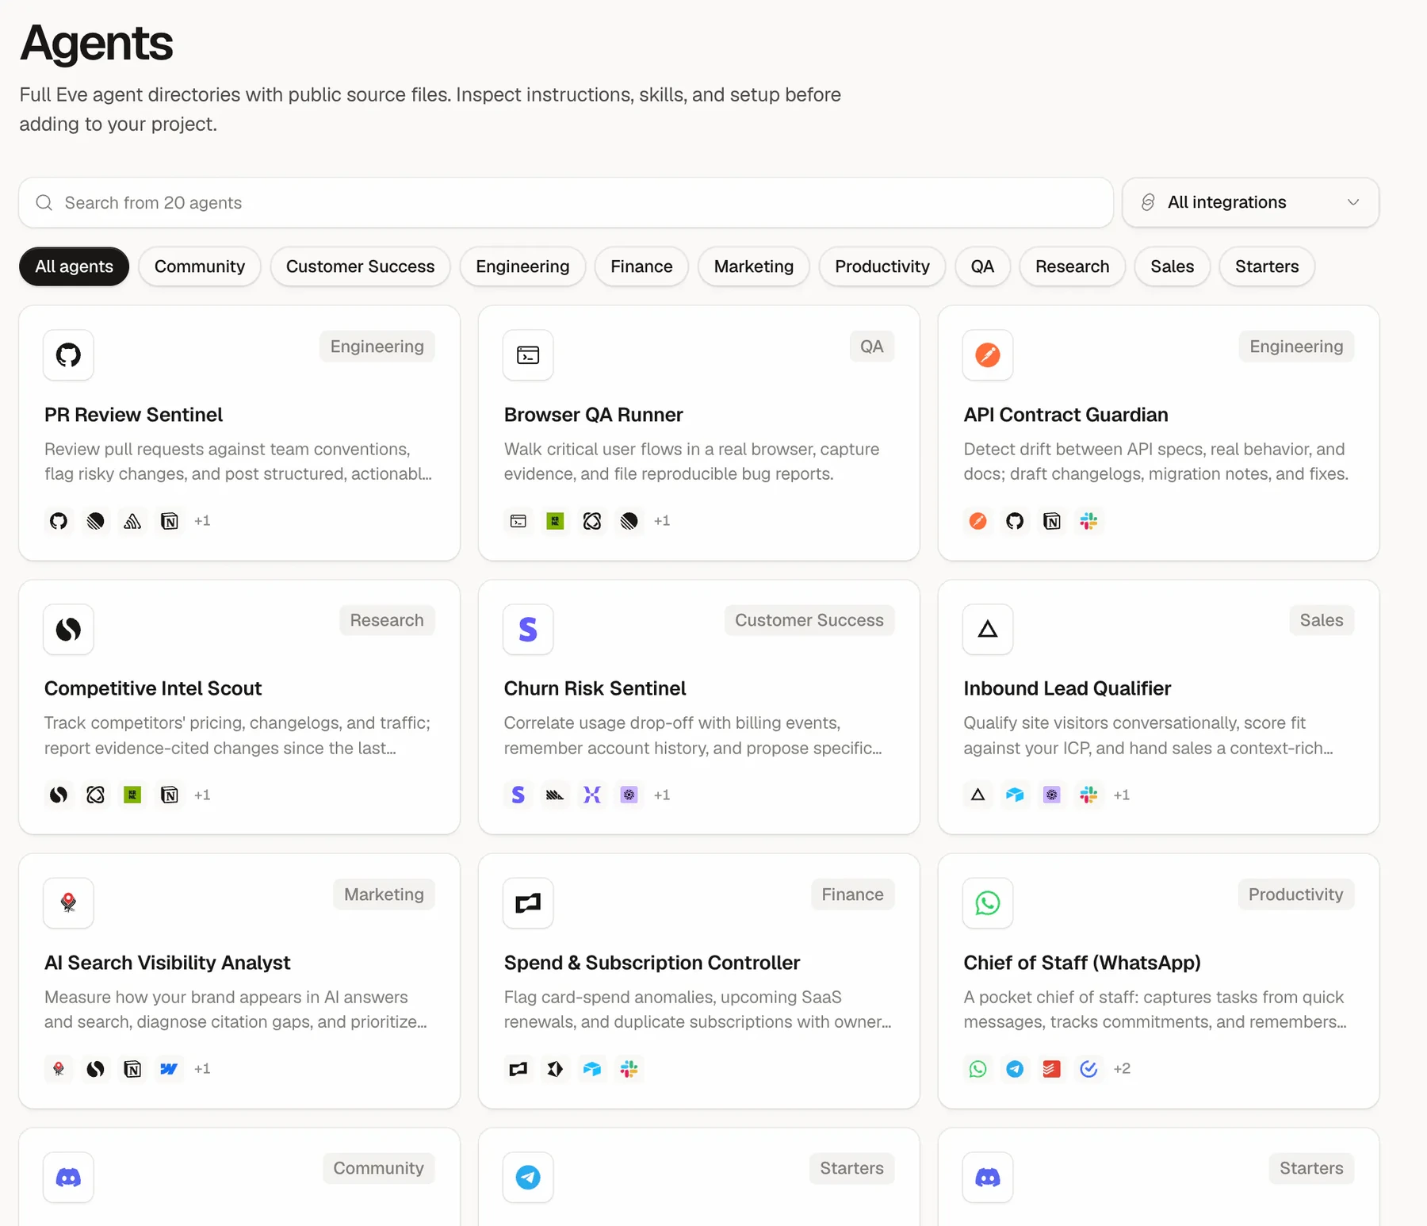
Task: Open the Competitive Intel Scout agent title
Action: click(x=153, y=688)
